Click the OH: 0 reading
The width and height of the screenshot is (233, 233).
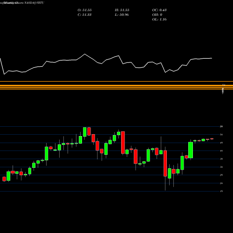[x=157, y=15]
